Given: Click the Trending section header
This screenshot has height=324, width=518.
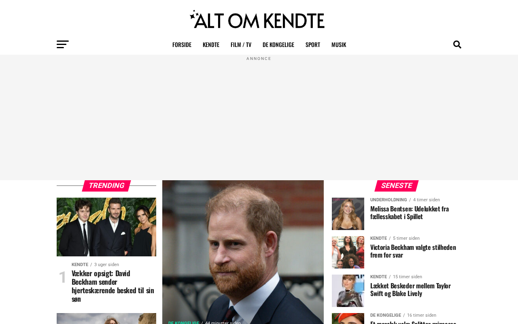Looking at the screenshot, I should pyautogui.click(x=106, y=186).
